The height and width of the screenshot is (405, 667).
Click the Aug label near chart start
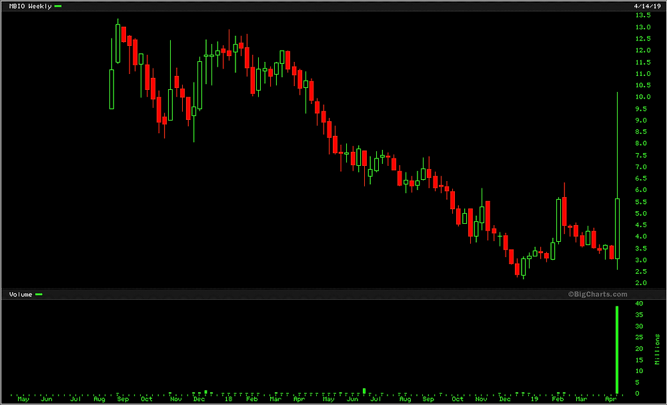pyautogui.click(x=99, y=399)
